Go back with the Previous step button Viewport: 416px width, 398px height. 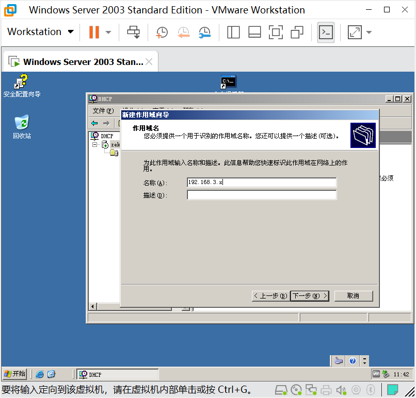pos(270,296)
